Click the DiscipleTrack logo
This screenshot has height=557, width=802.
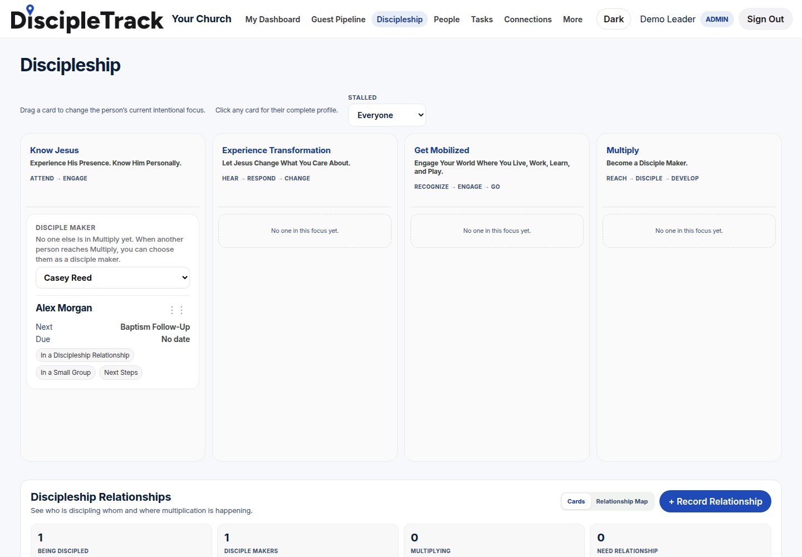click(x=87, y=19)
